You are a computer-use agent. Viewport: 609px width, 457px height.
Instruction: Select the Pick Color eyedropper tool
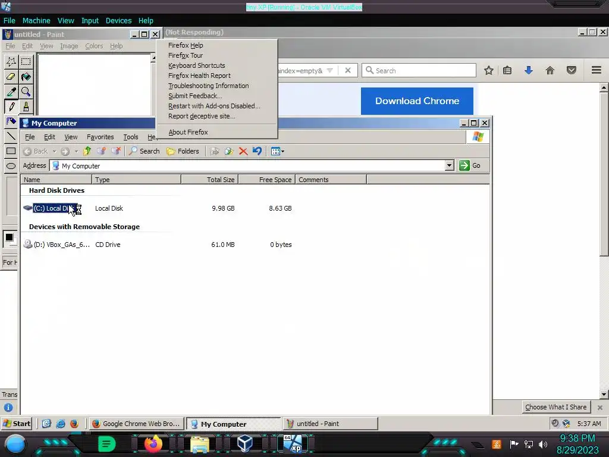11,92
